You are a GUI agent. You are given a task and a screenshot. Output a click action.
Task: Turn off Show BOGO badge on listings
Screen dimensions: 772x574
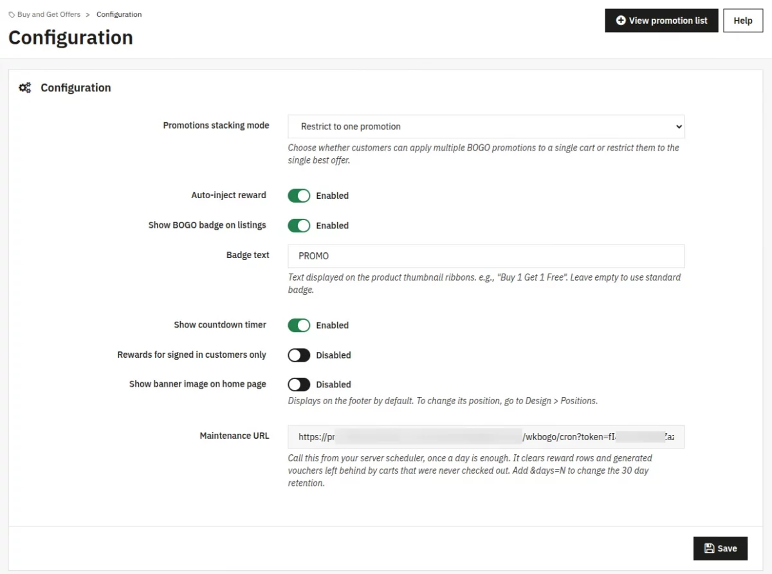click(x=299, y=226)
